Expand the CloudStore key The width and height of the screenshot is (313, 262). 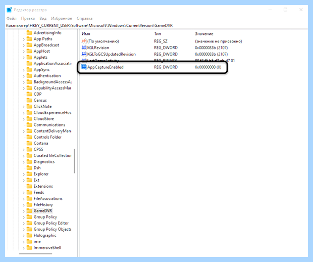[x=24, y=119]
